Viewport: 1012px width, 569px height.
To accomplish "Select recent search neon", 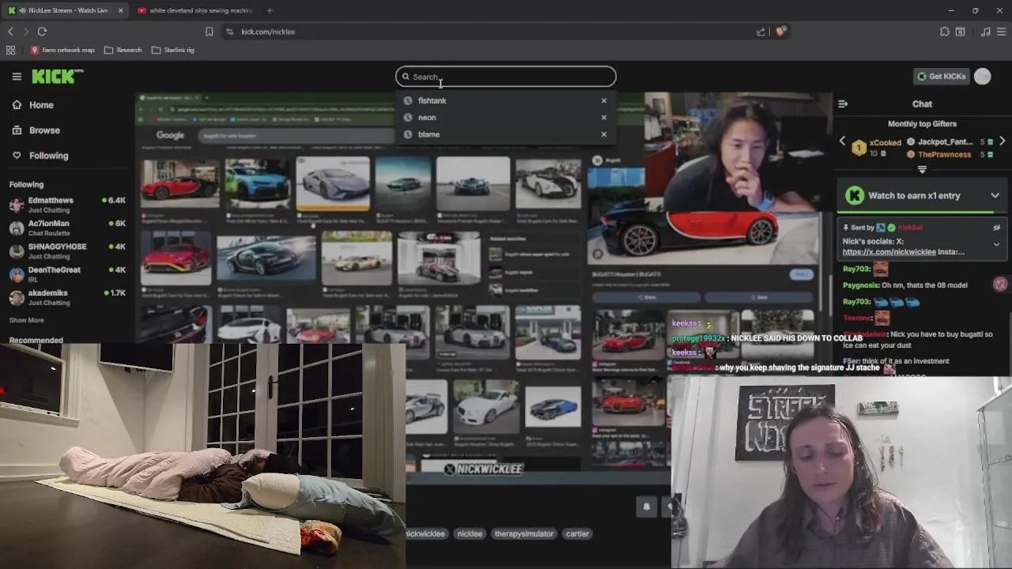I will 427,117.
